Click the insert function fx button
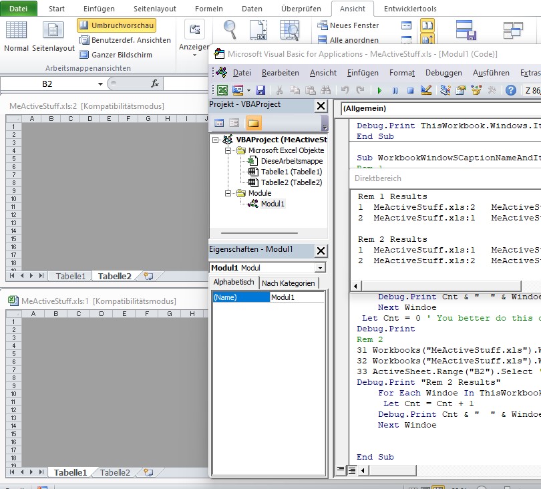Screen dimensions: 541x489 (x=154, y=84)
